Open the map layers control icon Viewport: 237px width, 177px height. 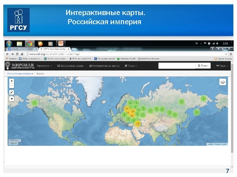(x=223, y=82)
